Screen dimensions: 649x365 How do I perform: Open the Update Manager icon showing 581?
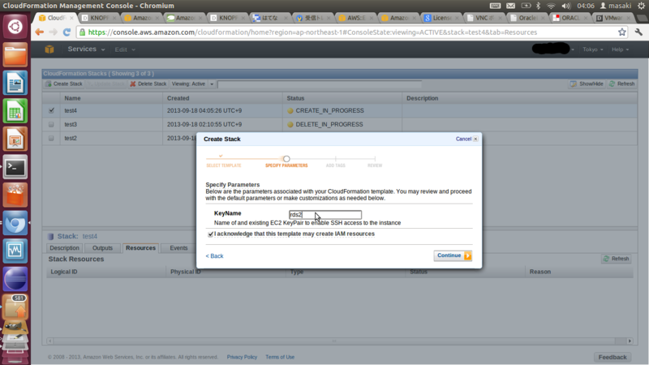15,307
